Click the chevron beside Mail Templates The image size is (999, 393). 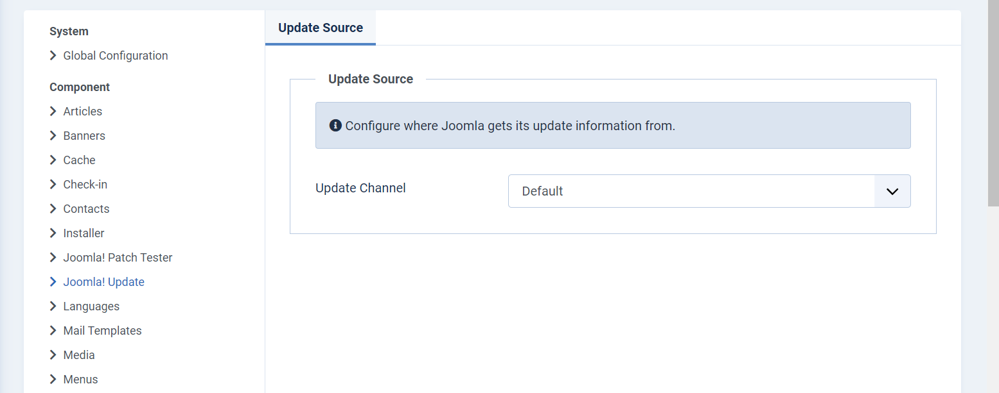click(53, 331)
